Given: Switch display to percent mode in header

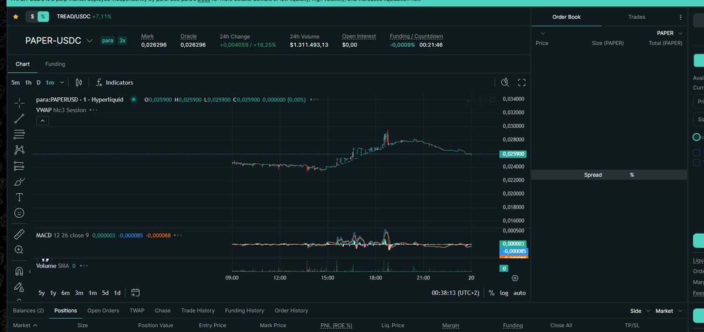Looking at the screenshot, I should pos(43,16).
